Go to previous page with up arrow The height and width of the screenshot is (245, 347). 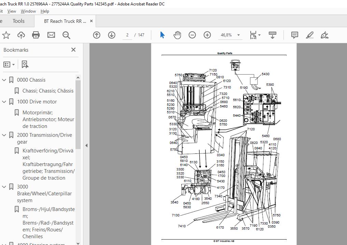[97, 35]
